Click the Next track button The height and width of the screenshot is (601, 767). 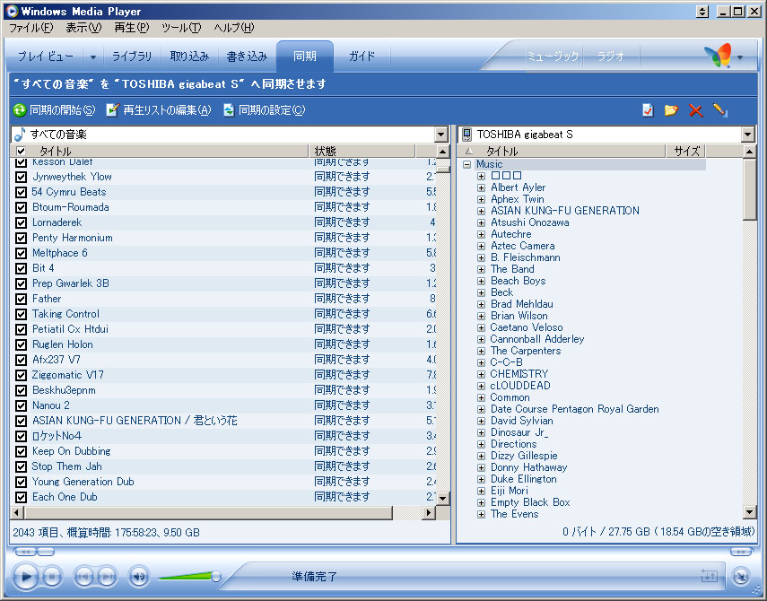tap(107, 577)
